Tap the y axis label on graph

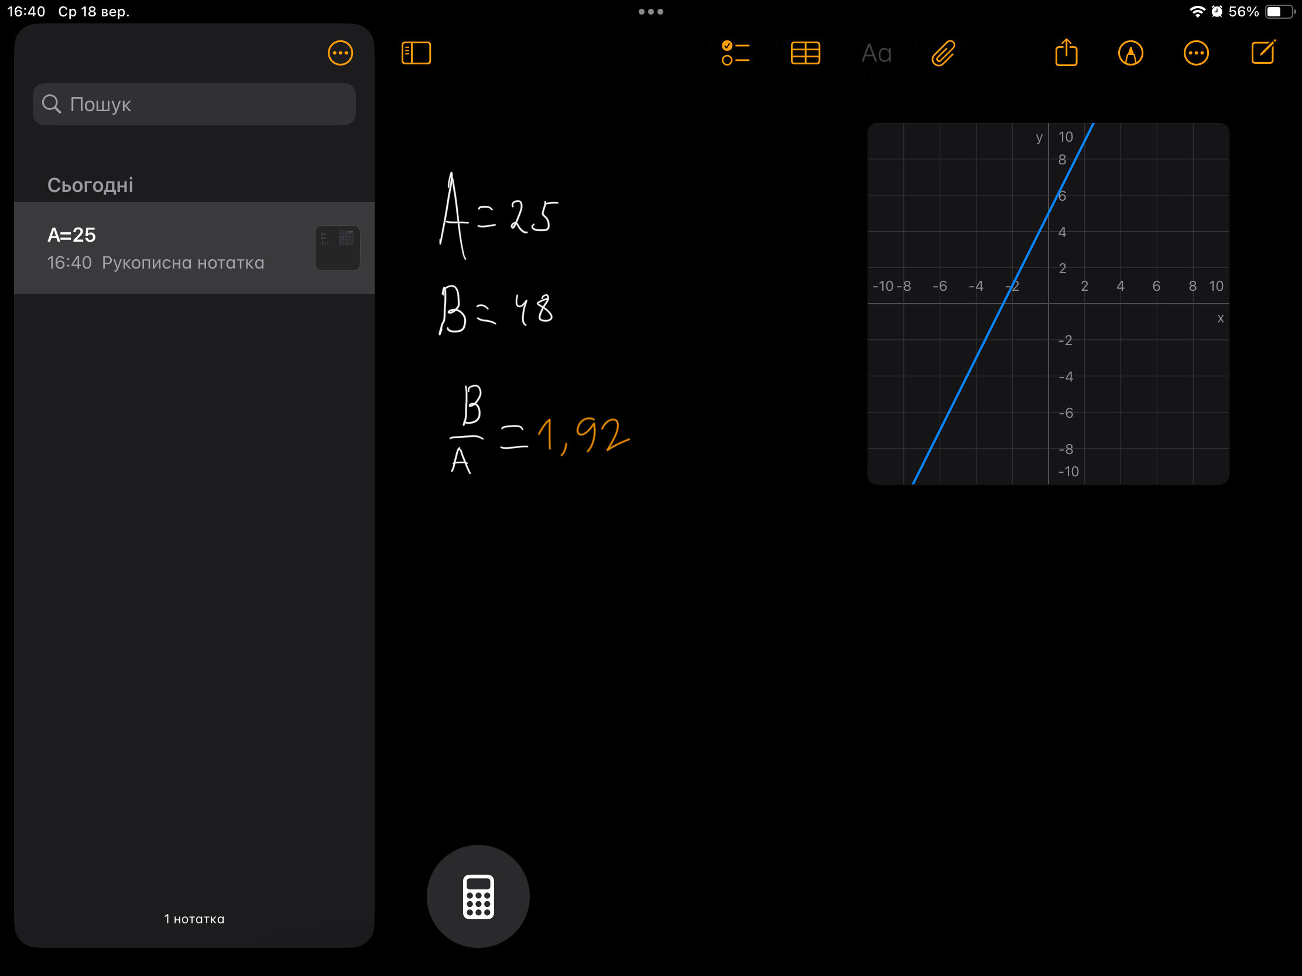(x=1039, y=137)
